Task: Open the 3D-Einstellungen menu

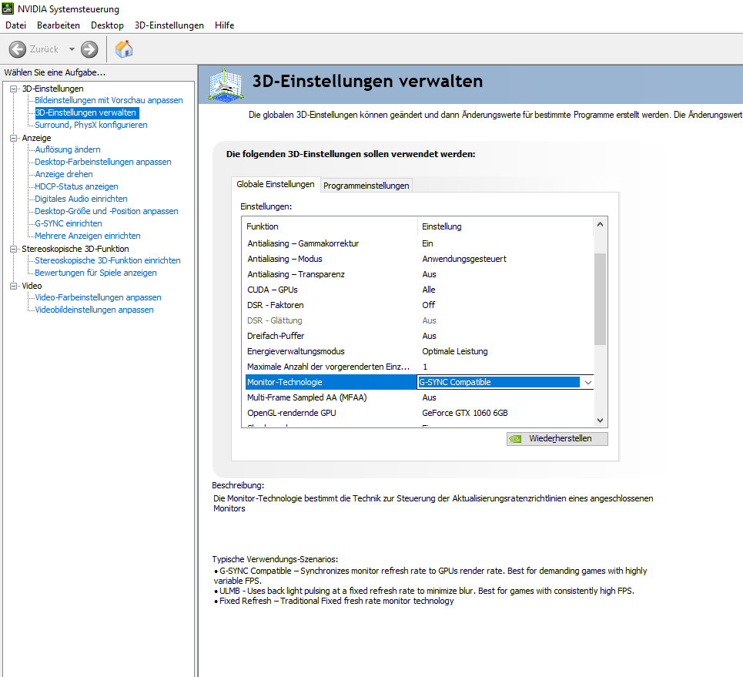Action: click(x=169, y=25)
